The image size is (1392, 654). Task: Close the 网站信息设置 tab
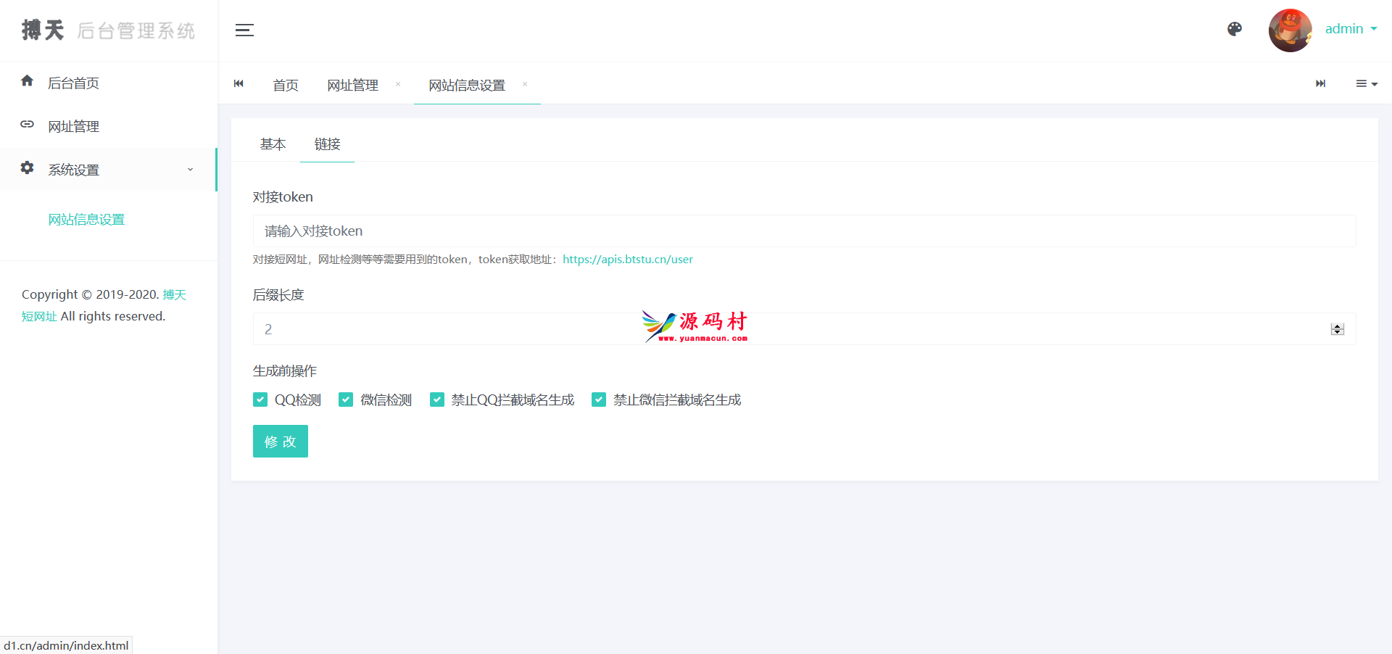point(525,85)
